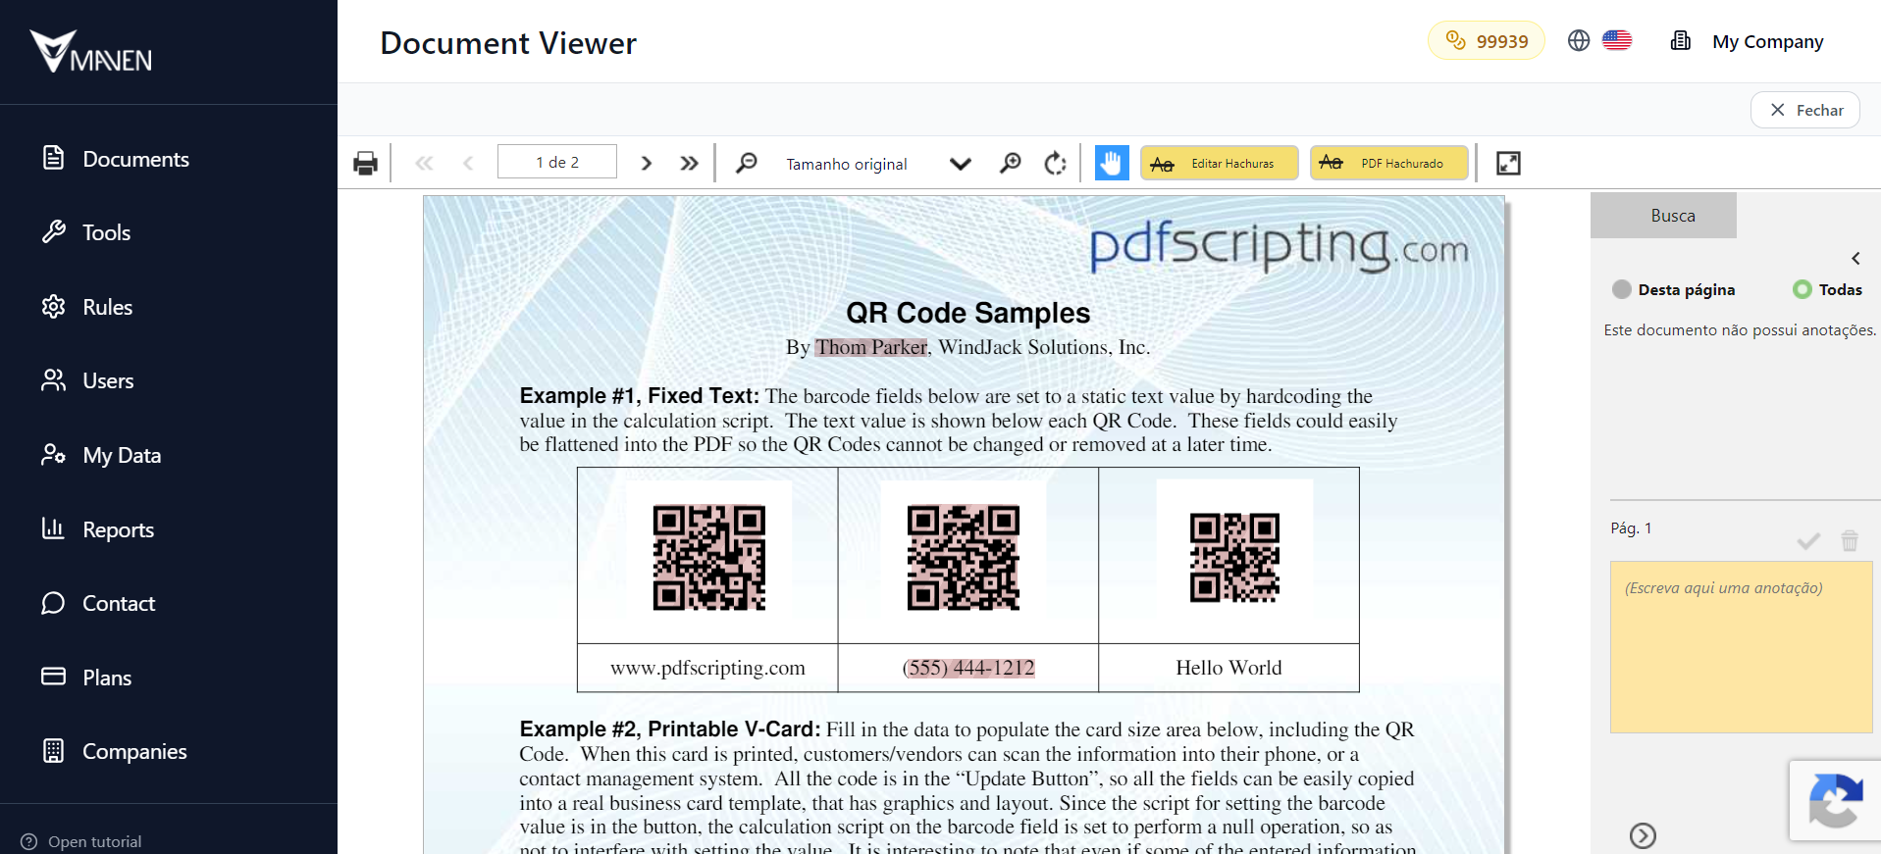Open tutorial help icon
This screenshot has width=1881, height=854.
click(29, 841)
